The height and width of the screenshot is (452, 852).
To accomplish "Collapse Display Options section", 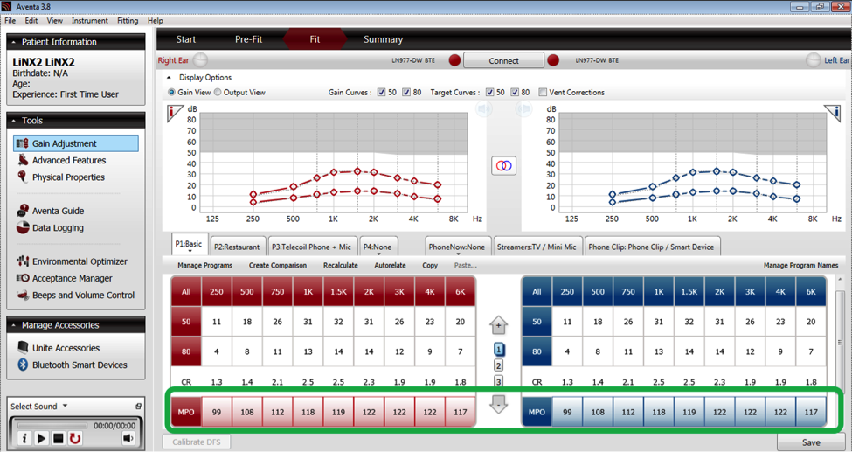I will [169, 77].
